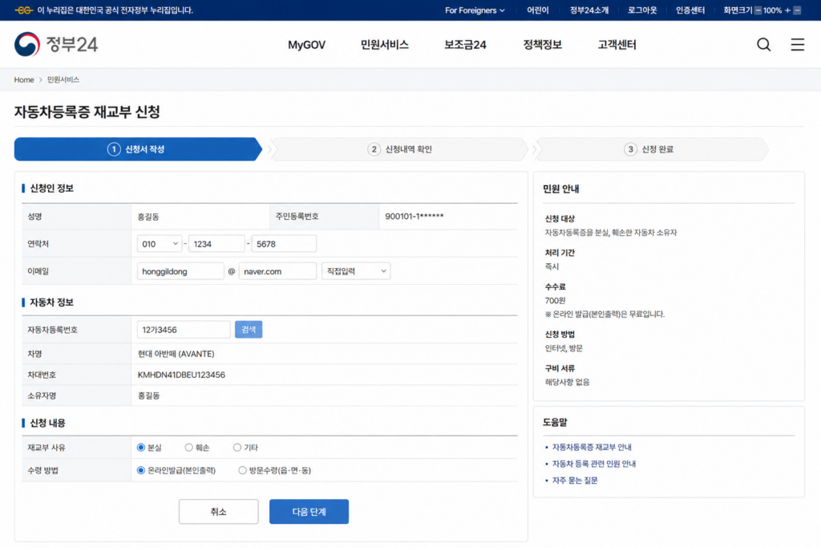This screenshot has height=548, width=821.
Task: Choose 온라인발급(본인출력) receipt method
Action: 141,470
